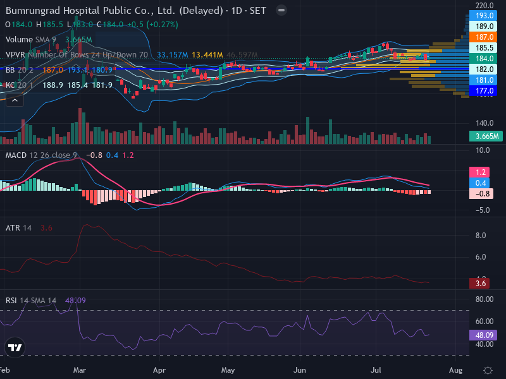Click the 185.5 price label on axis
Viewport: 506px width, 379px height.
483,48
